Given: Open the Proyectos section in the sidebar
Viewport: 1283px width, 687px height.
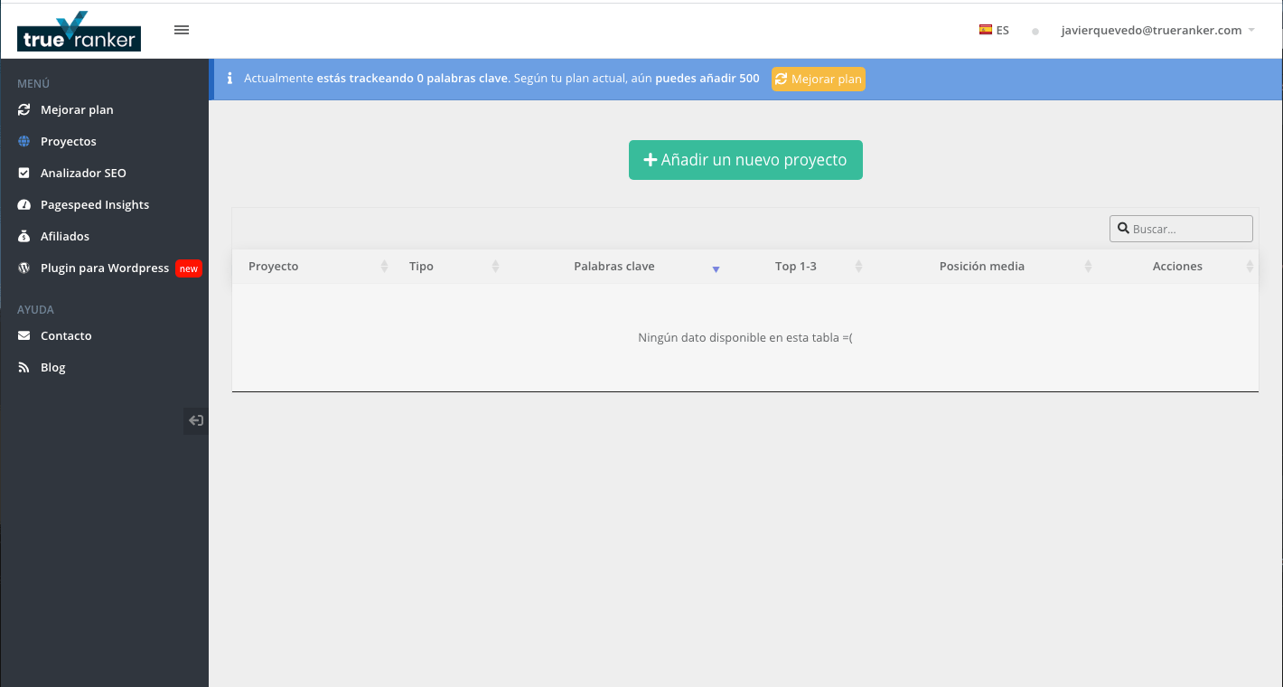Looking at the screenshot, I should click(68, 141).
